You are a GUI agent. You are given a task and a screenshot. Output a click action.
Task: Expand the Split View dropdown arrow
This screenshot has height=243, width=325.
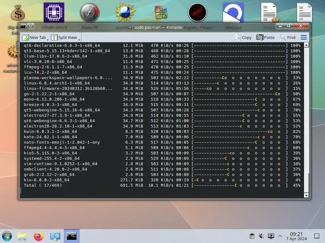(79, 39)
